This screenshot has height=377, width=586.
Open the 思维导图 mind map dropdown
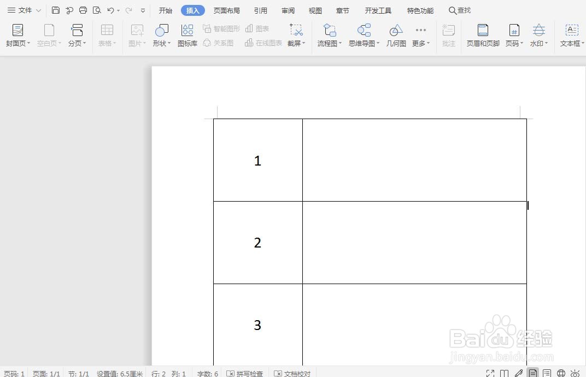pos(364,35)
